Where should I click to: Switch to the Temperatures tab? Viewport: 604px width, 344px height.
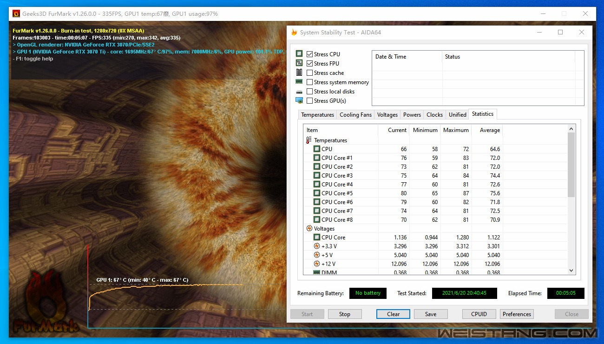pyautogui.click(x=317, y=115)
